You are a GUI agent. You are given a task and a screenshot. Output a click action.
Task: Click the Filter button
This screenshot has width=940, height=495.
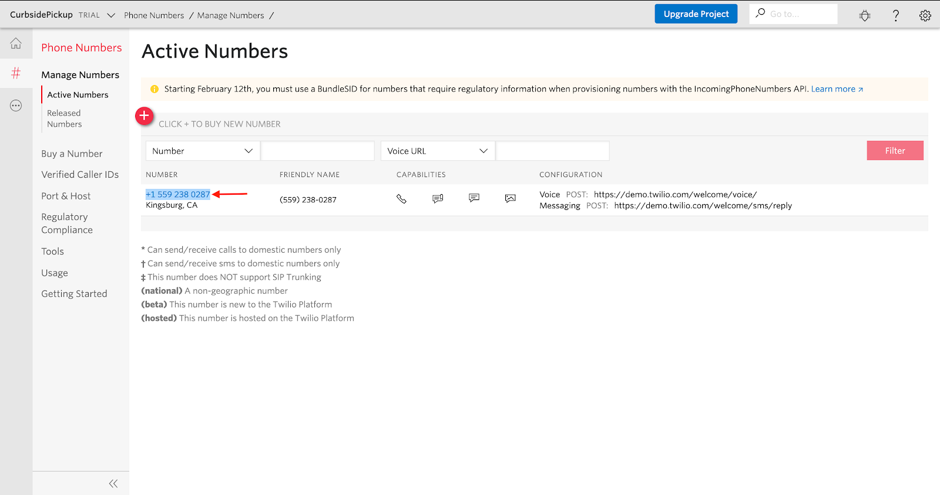coord(895,151)
